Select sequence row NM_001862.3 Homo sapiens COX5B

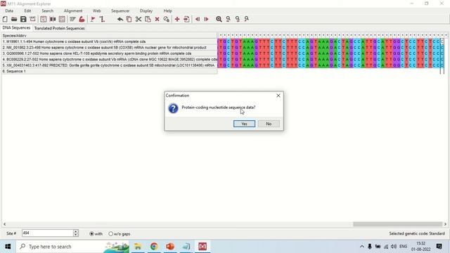point(110,48)
